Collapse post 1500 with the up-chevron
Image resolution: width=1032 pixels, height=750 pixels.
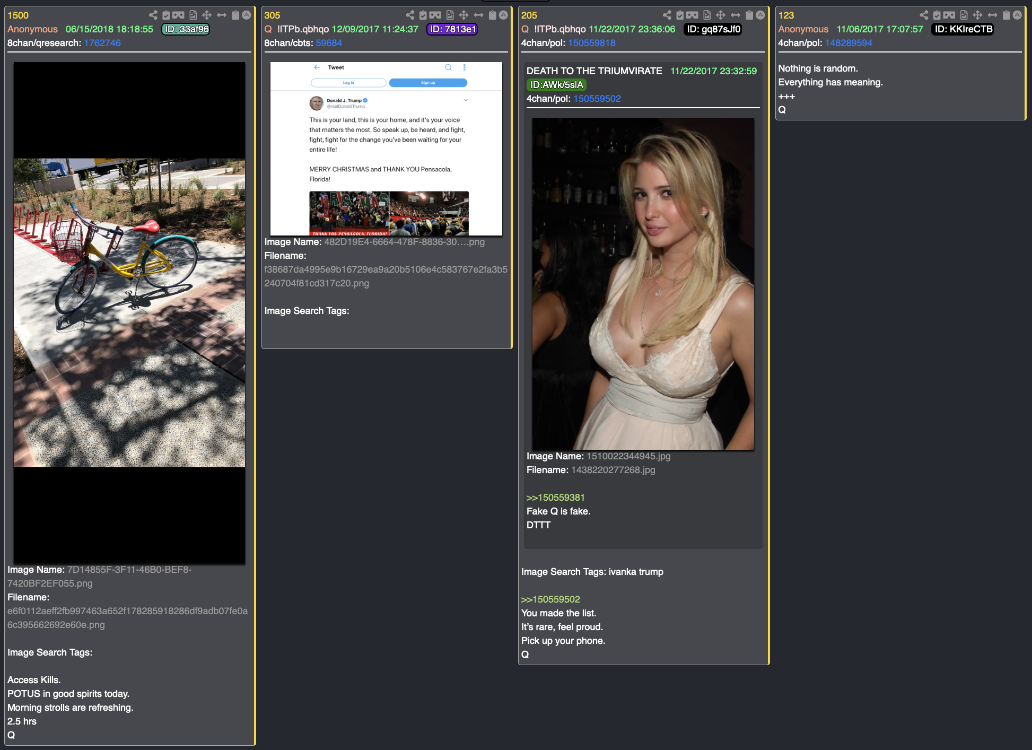247,15
